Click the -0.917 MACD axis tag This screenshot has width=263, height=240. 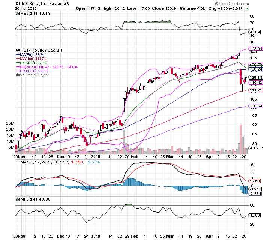coord(255,189)
